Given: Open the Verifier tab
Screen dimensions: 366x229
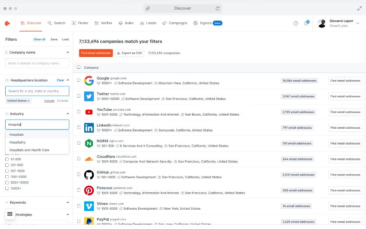Looking at the screenshot, I should [x=103, y=23].
